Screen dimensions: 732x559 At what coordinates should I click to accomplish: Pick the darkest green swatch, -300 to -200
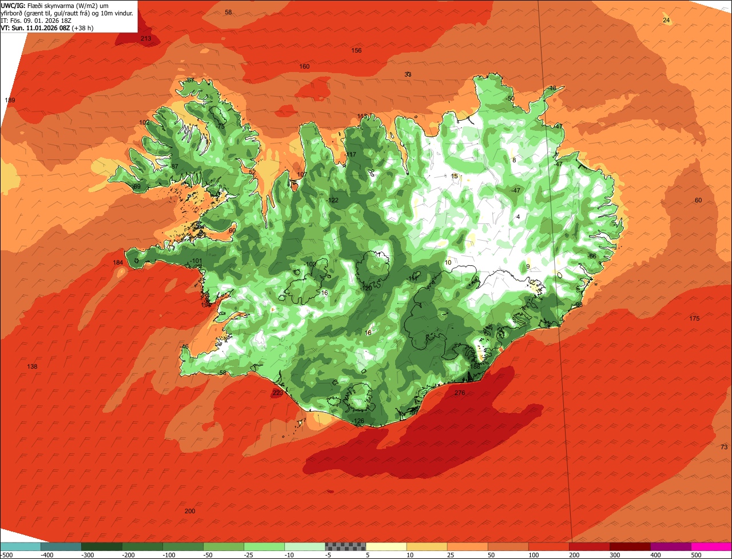point(101,546)
